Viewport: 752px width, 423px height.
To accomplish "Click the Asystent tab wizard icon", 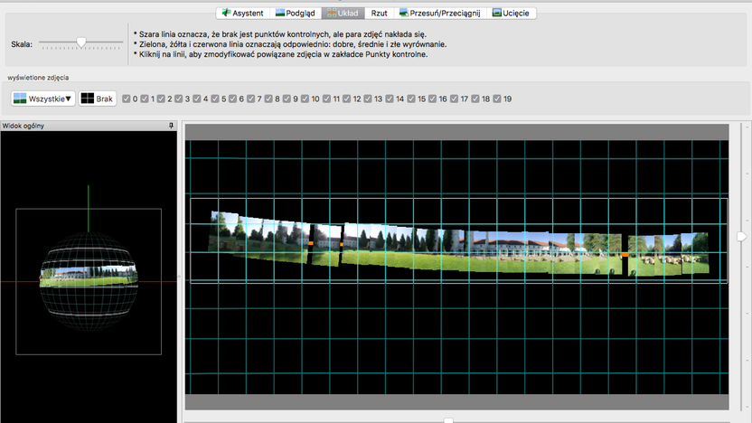I will tap(226, 13).
